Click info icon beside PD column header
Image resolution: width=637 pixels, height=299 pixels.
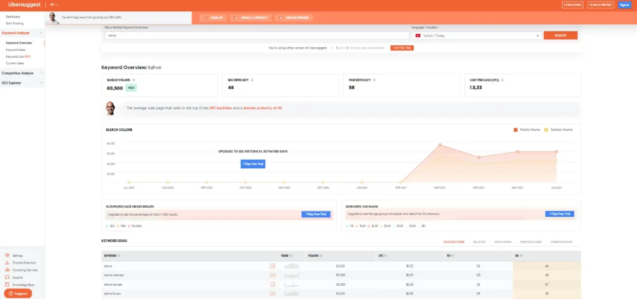coord(452,256)
